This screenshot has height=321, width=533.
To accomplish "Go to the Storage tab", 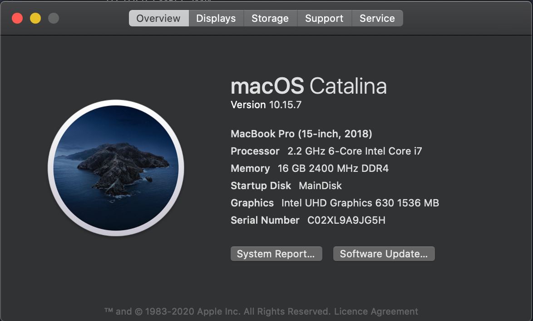I will (x=270, y=18).
